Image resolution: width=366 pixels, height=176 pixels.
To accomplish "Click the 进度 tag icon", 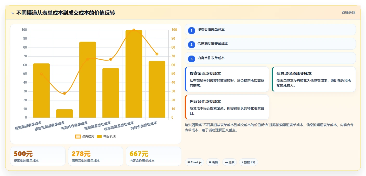I will tap(226, 163).
